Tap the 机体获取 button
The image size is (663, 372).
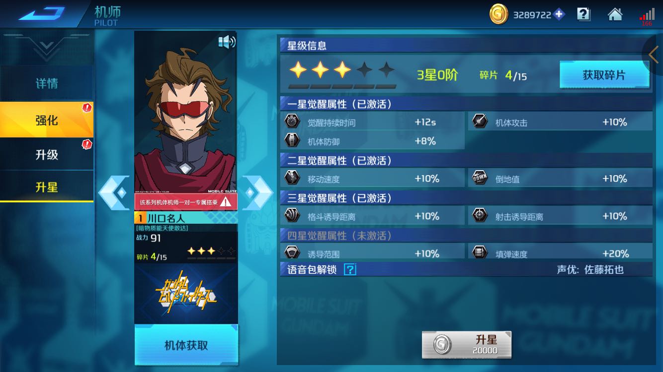(x=186, y=345)
